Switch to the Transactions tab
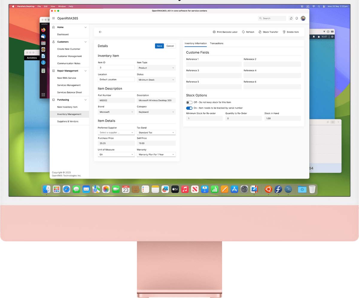The image size is (359, 298). click(x=216, y=43)
